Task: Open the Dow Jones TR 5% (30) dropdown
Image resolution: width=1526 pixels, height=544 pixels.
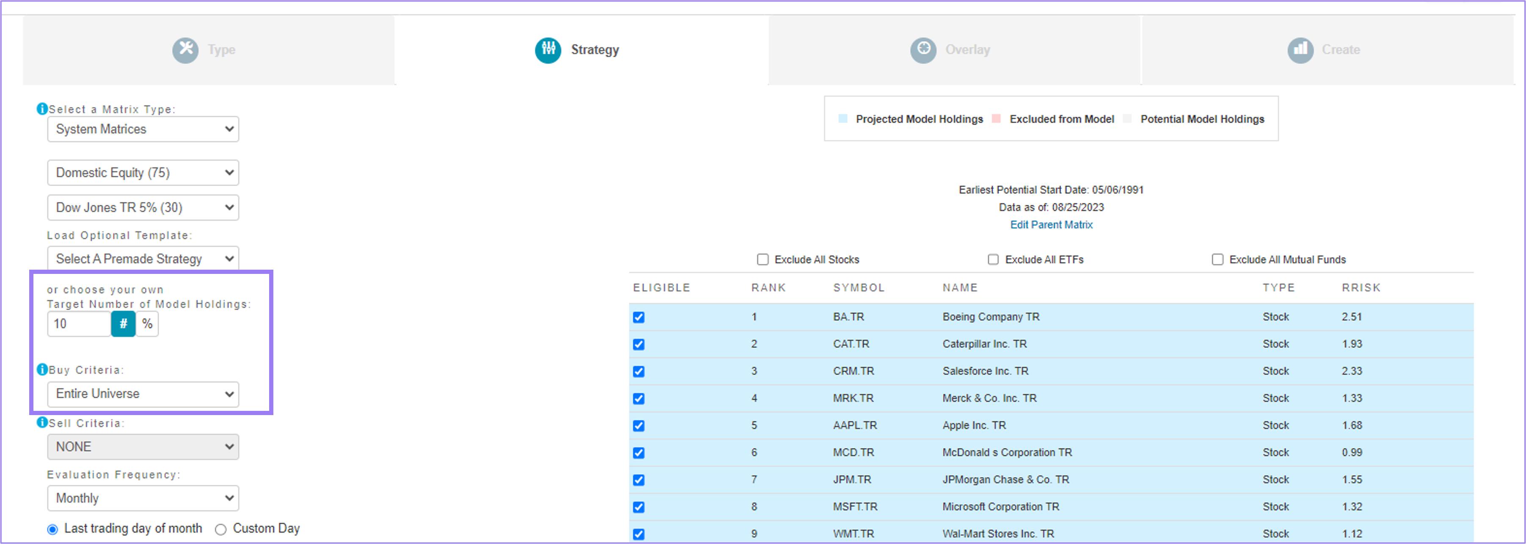Action: [143, 208]
